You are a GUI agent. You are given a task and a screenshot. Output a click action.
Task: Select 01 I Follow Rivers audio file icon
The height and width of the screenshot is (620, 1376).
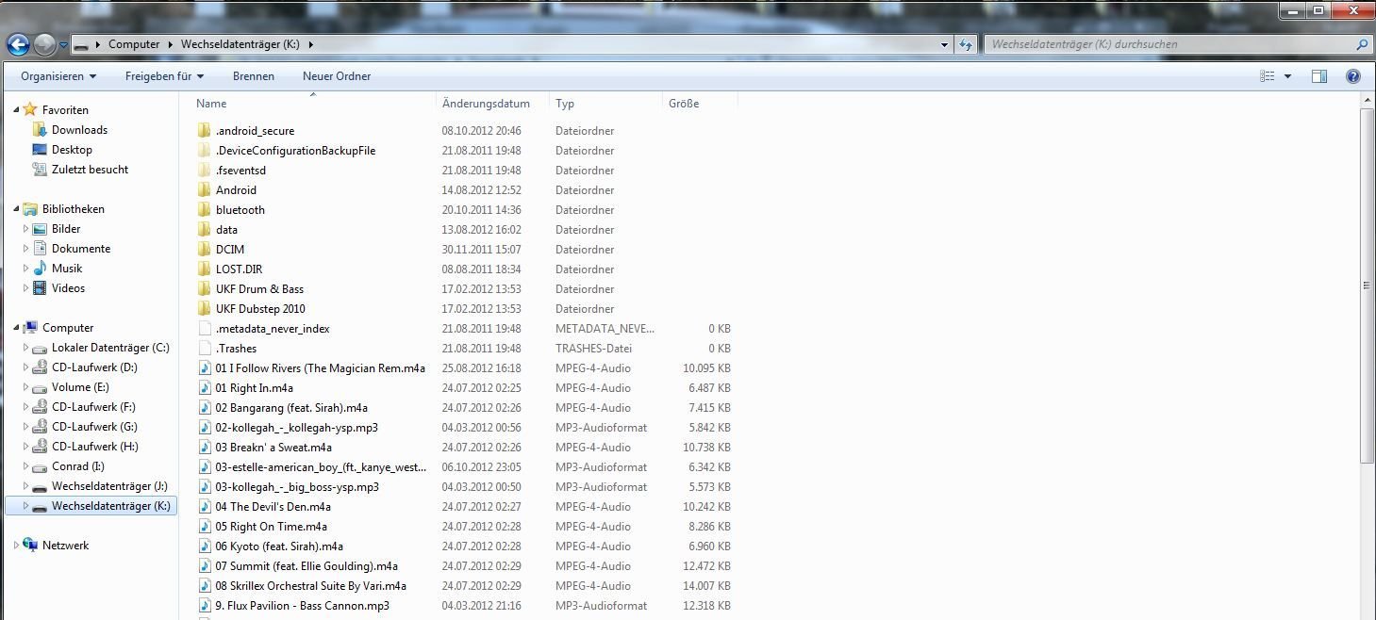[205, 368]
